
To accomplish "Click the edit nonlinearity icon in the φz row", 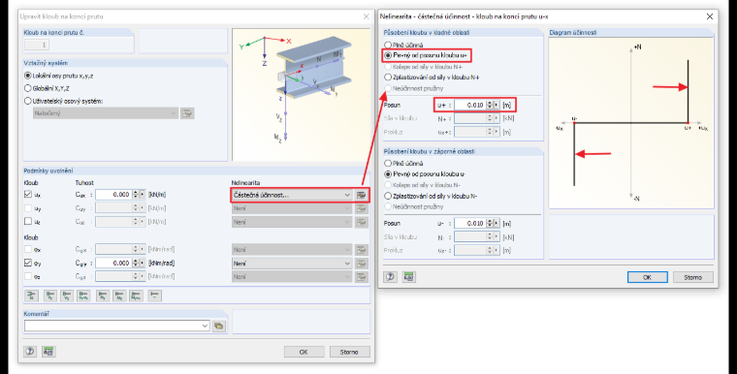I will click(x=361, y=277).
